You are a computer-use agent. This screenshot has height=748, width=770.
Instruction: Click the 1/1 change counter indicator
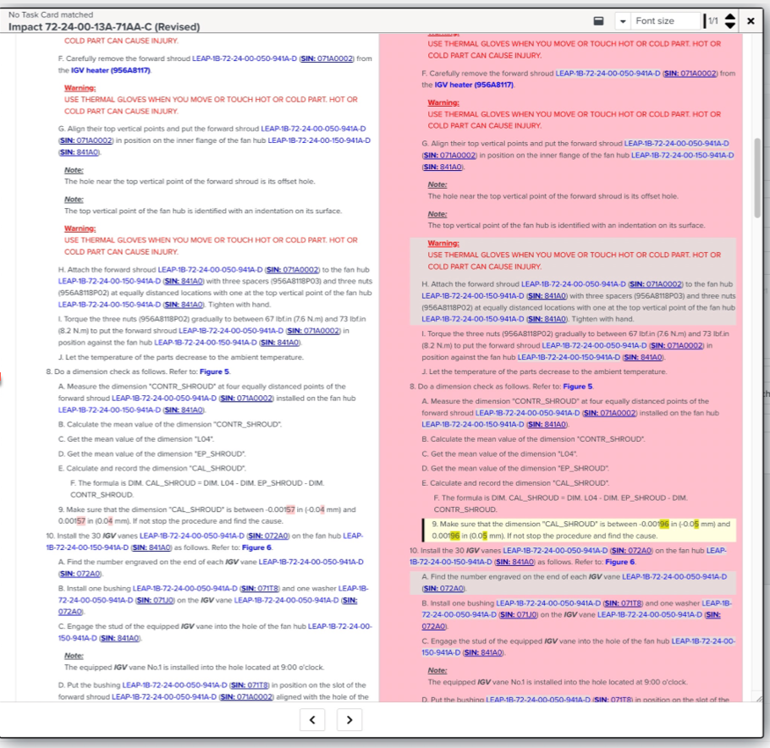pyautogui.click(x=712, y=21)
